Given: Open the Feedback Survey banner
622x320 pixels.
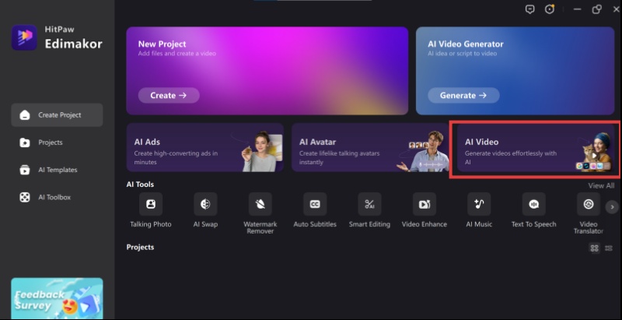Looking at the screenshot, I should click(x=57, y=298).
